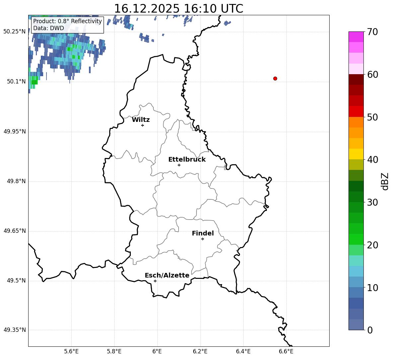
Task: Click the red dot radar site marker
Action: pyautogui.click(x=275, y=78)
